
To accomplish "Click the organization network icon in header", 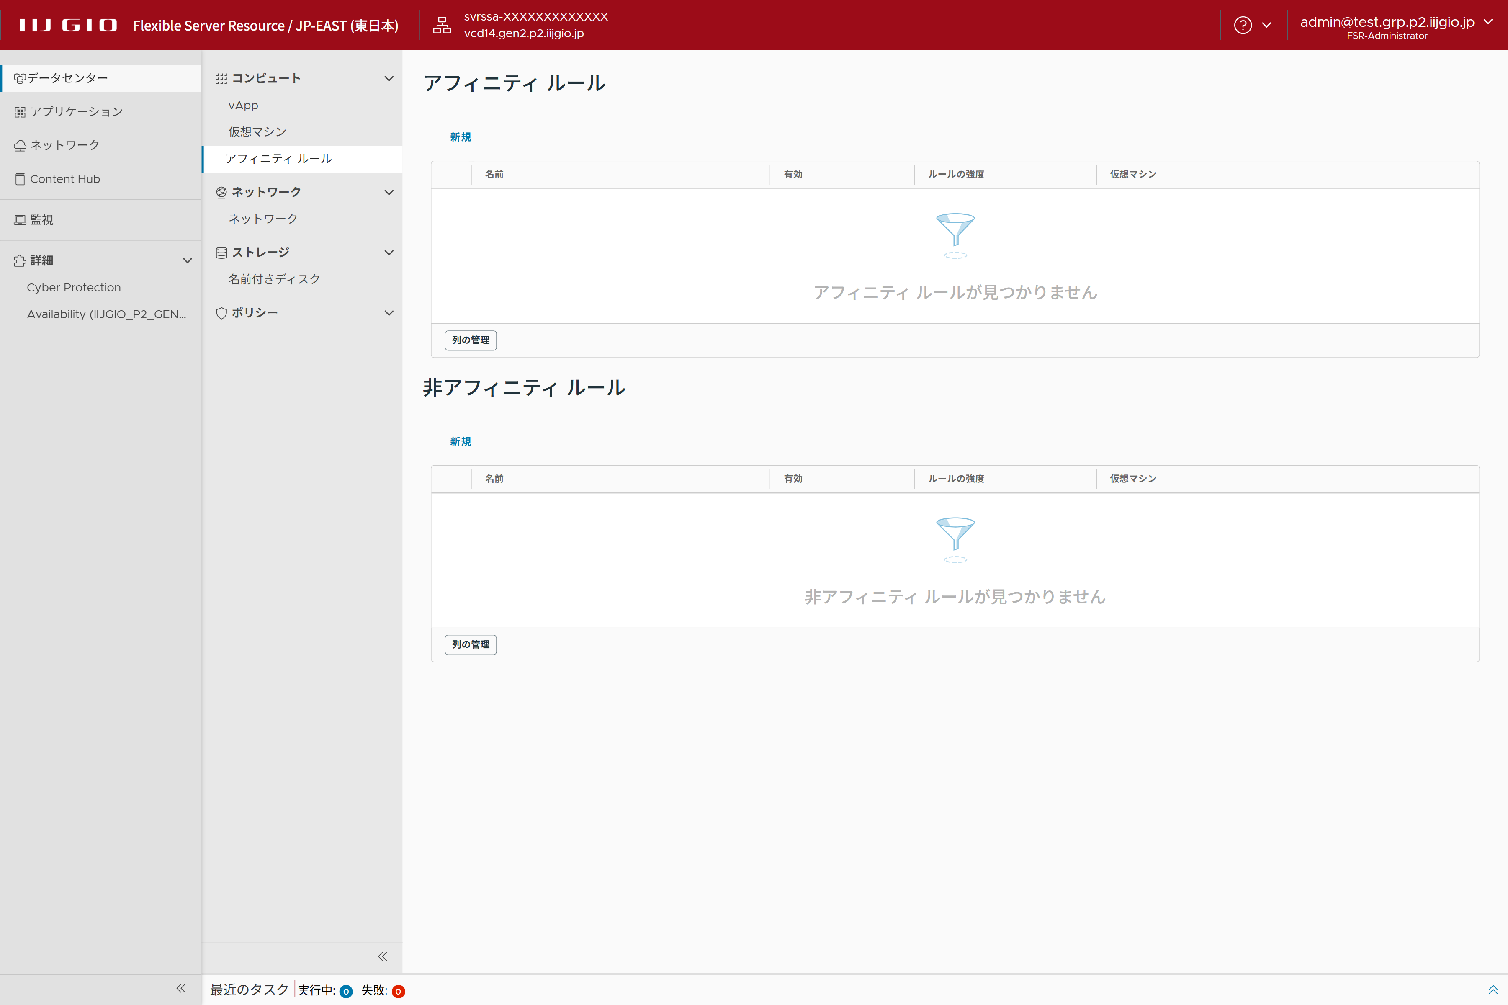I will (x=441, y=25).
